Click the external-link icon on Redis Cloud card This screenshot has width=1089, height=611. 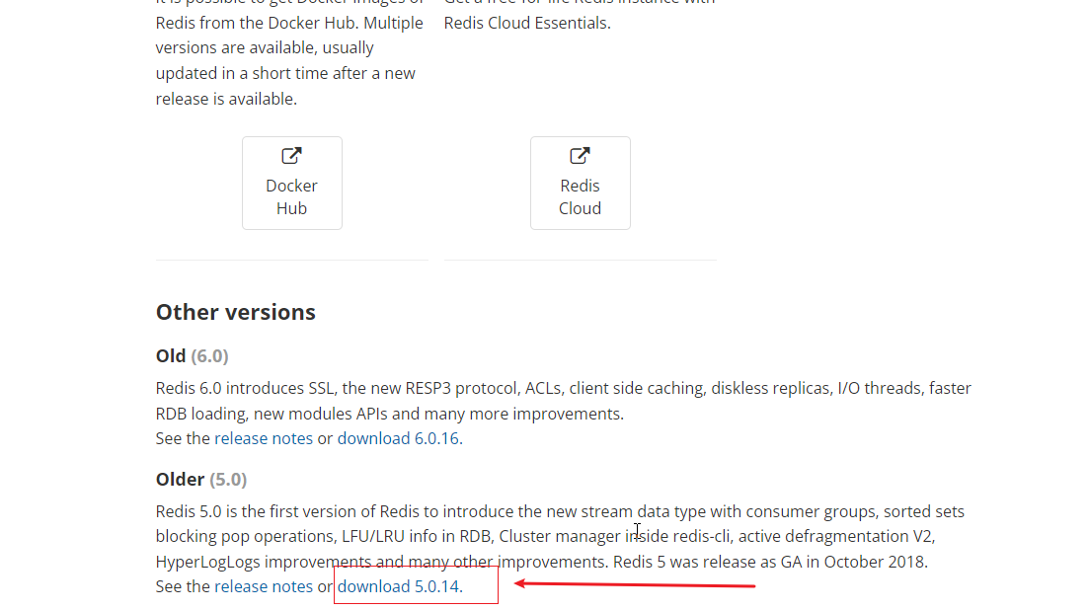point(580,155)
